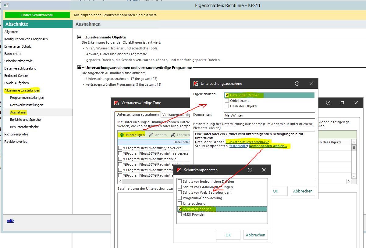Click the green plus Hinzufügen icon
The image size is (366, 248).
(122, 135)
